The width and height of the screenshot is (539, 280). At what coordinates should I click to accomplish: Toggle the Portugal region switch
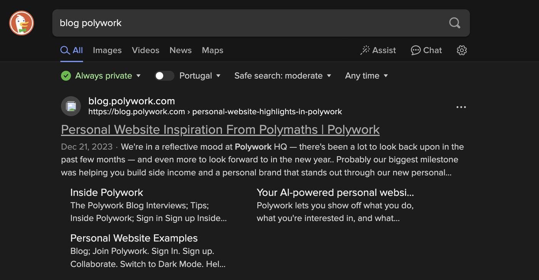click(x=164, y=76)
